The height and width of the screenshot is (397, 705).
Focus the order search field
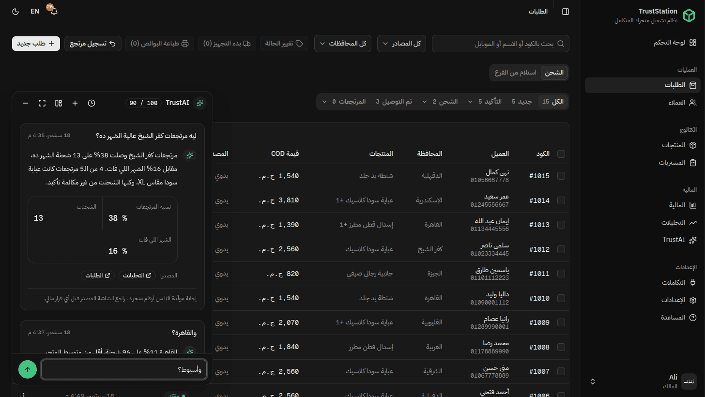pyautogui.click(x=501, y=44)
